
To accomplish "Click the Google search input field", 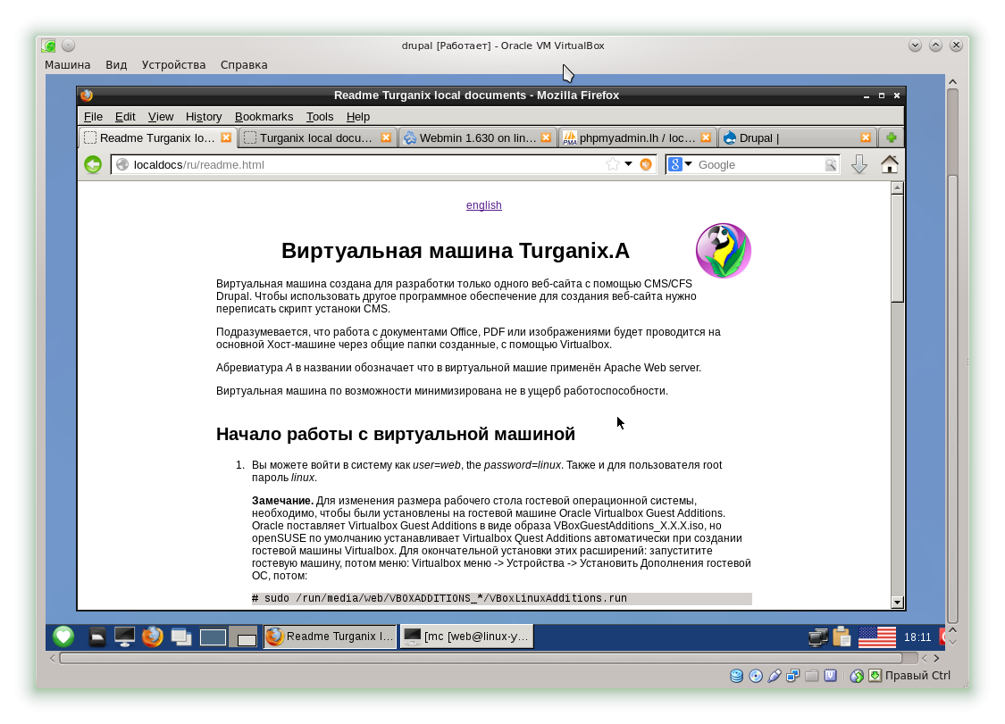I will (x=759, y=164).
